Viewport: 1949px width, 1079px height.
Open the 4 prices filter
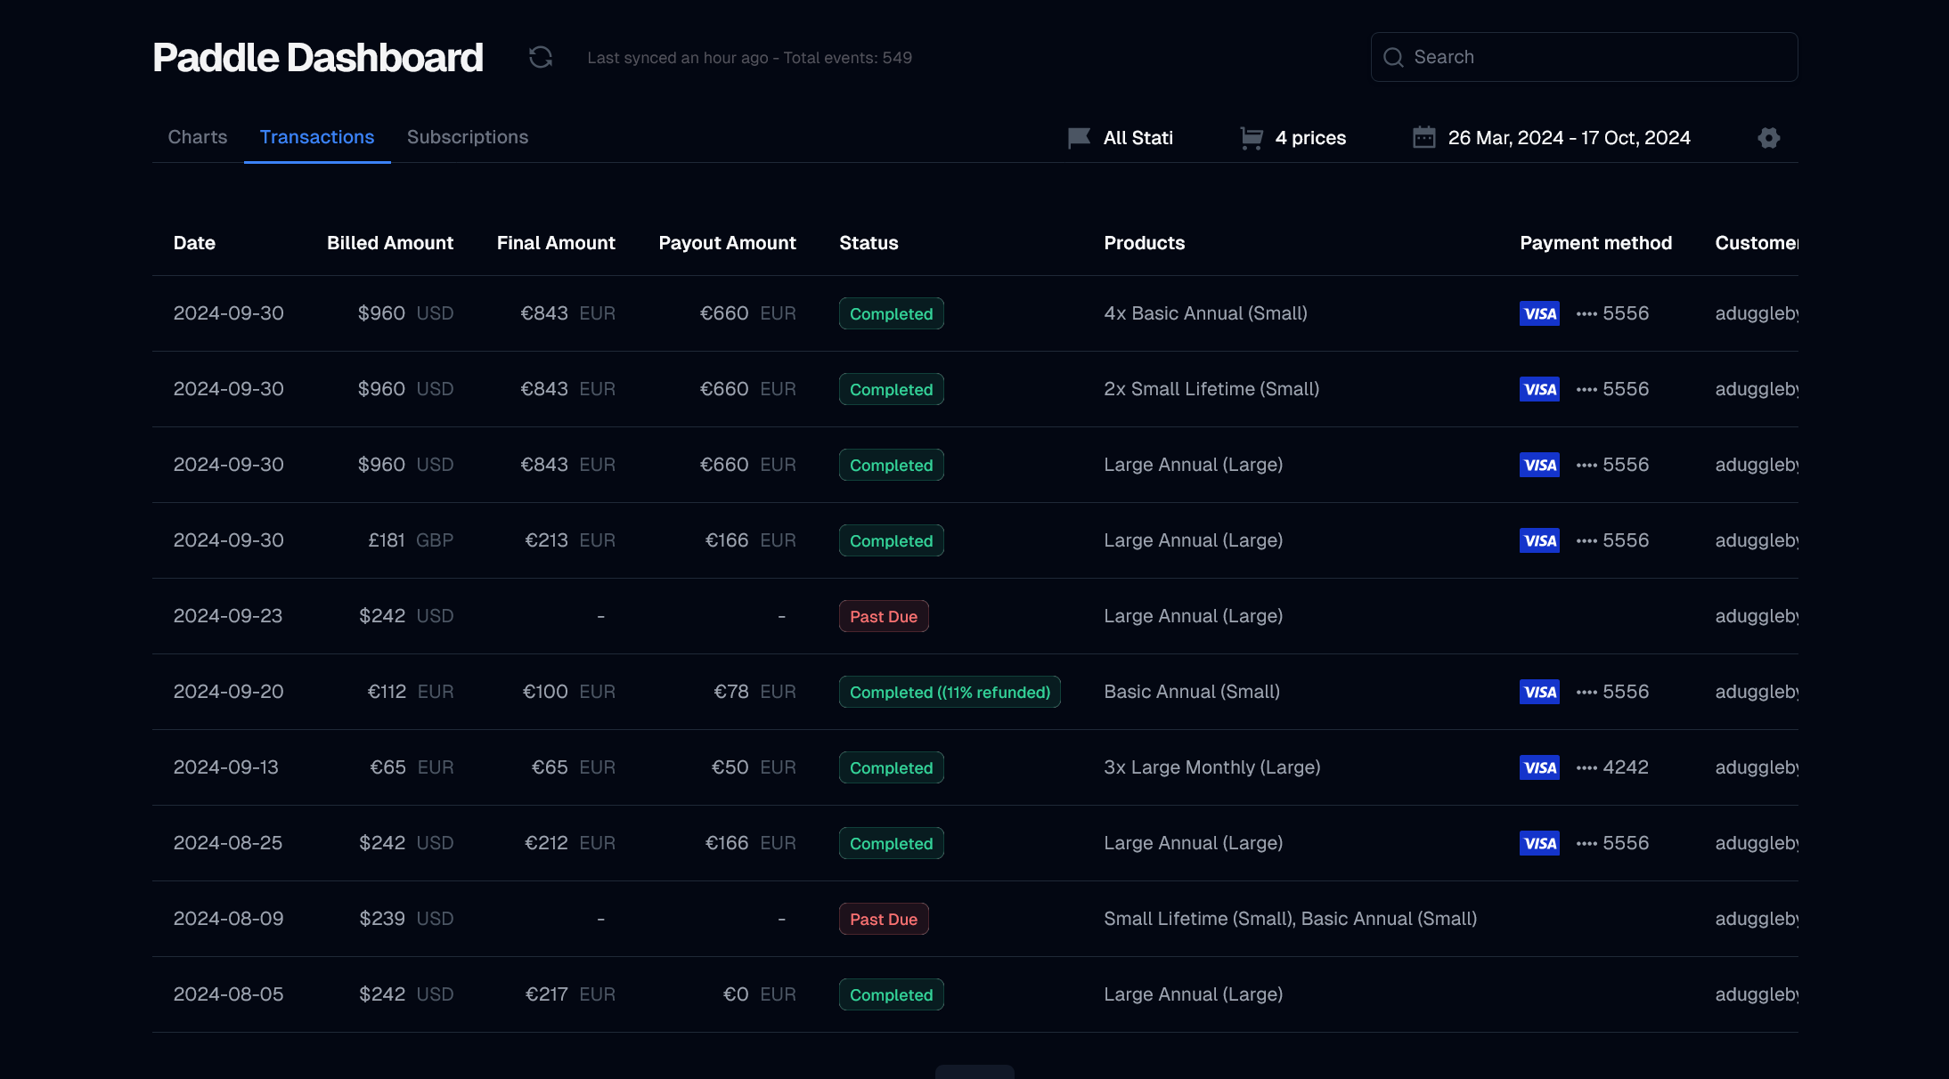click(x=1293, y=138)
